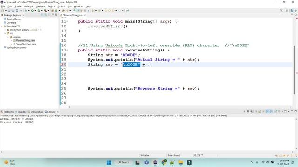Click the Windows Start button
Viewport: 298px width, 167px height.
click(109, 162)
